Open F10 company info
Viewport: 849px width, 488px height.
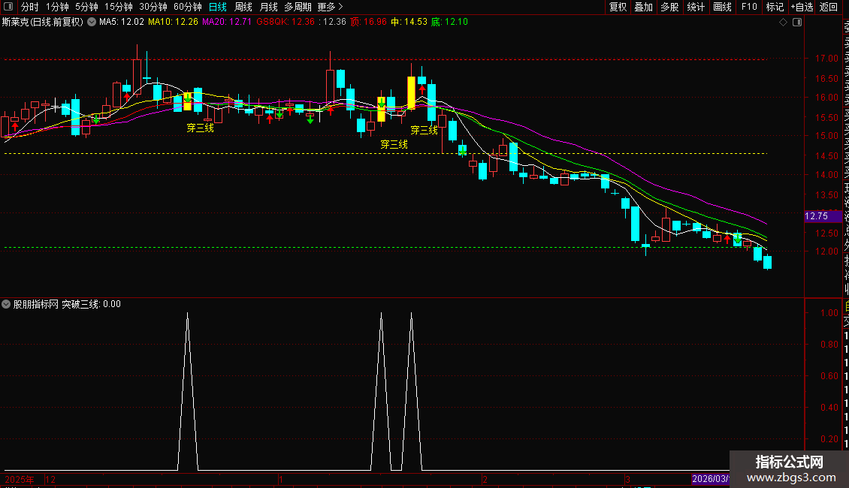click(749, 7)
